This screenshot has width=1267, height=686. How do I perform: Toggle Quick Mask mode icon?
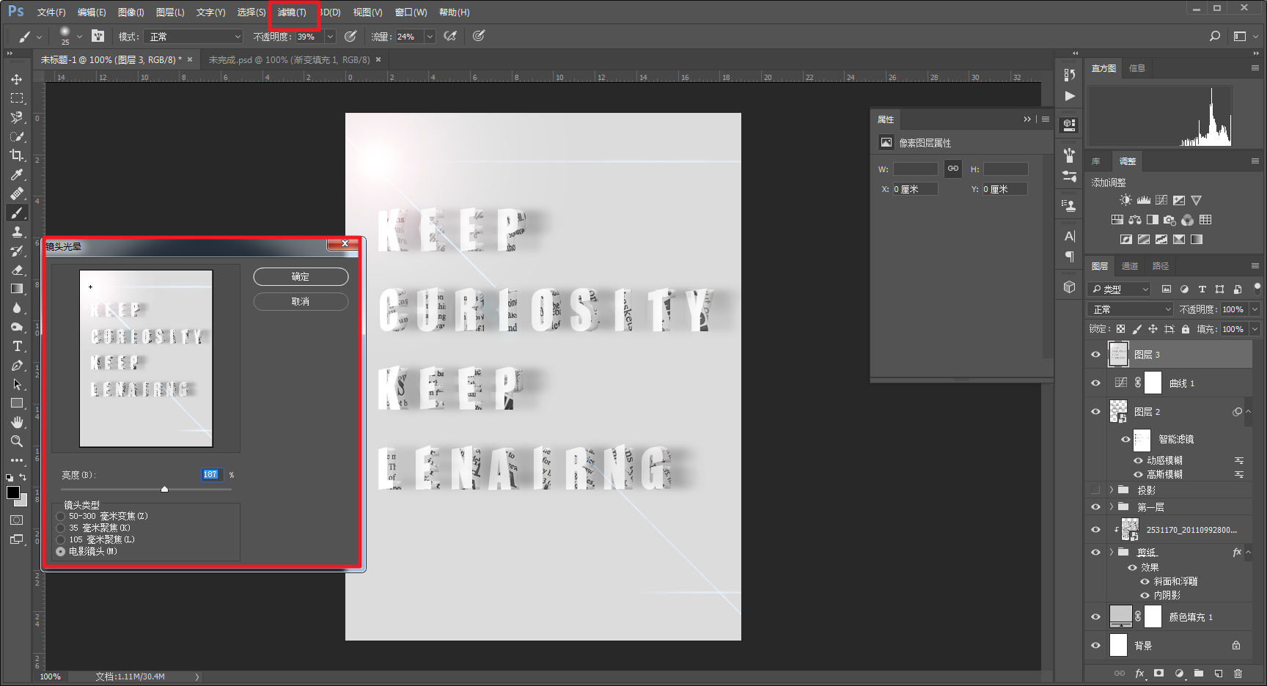coord(16,520)
